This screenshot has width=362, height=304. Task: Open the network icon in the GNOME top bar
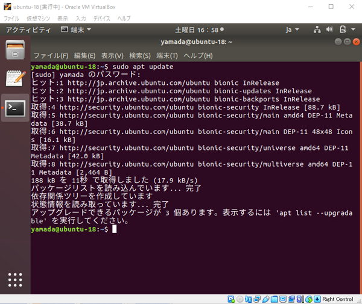(x=317, y=29)
